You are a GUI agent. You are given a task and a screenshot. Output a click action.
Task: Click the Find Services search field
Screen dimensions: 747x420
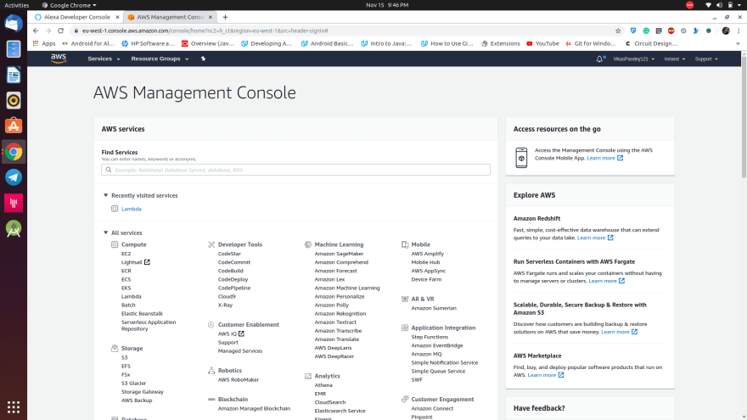(296, 170)
